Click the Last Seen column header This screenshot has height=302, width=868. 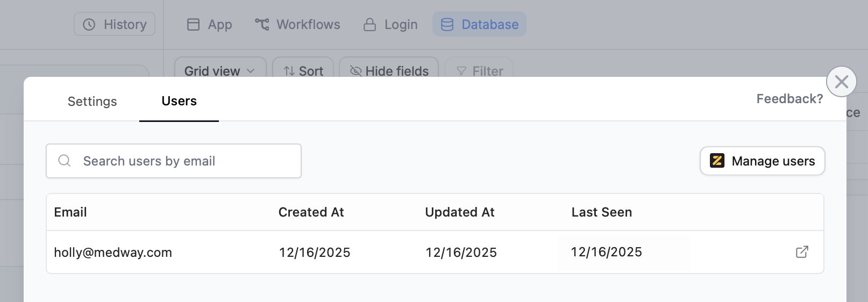(601, 212)
